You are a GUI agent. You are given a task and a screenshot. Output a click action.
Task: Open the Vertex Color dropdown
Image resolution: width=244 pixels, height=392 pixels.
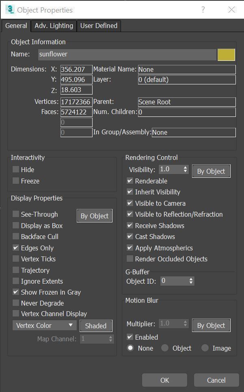click(x=44, y=325)
